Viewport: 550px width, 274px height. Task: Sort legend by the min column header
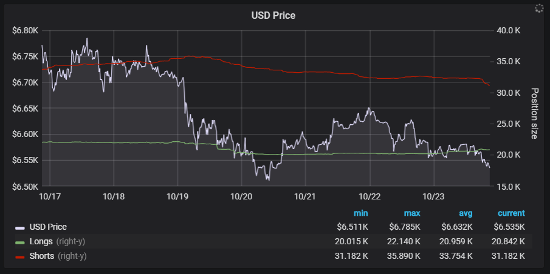click(x=360, y=213)
